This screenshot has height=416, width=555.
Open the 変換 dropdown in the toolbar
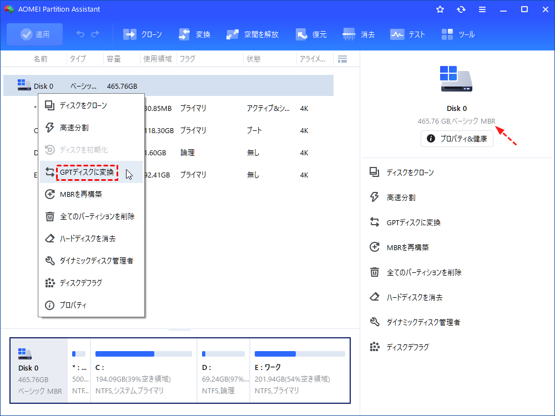(194, 34)
